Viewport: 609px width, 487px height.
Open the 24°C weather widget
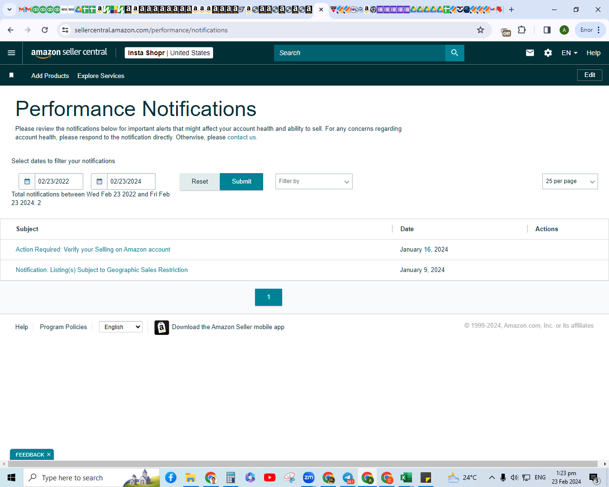(462, 477)
